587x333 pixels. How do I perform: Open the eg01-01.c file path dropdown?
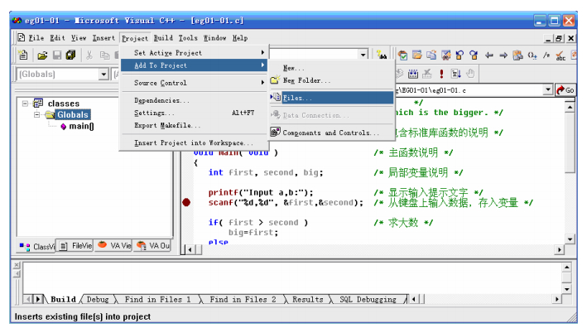tap(548, 89)
